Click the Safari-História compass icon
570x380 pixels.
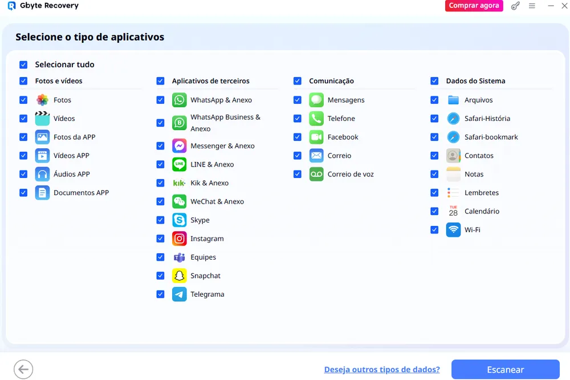click(453, 119)
